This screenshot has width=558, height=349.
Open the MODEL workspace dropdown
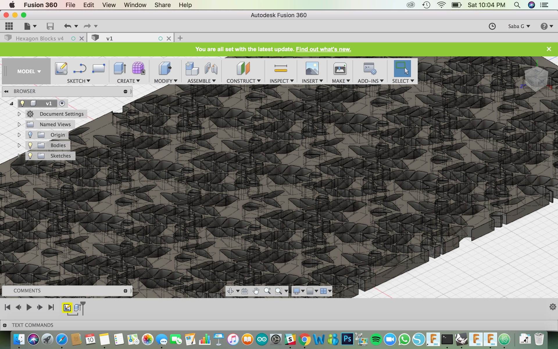29,71
